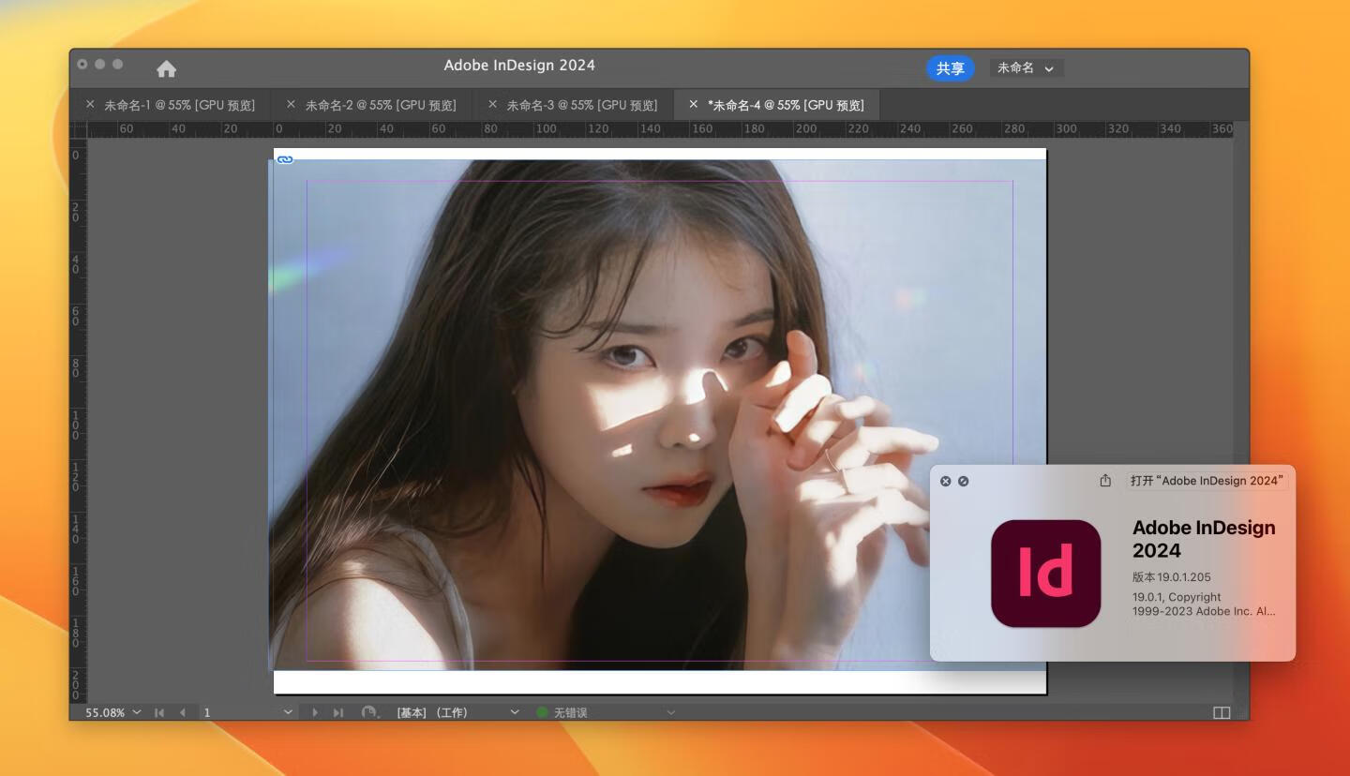Click the vertical ruler
The width and height of the screenshot is (1350, 776).
click(78, 420)
